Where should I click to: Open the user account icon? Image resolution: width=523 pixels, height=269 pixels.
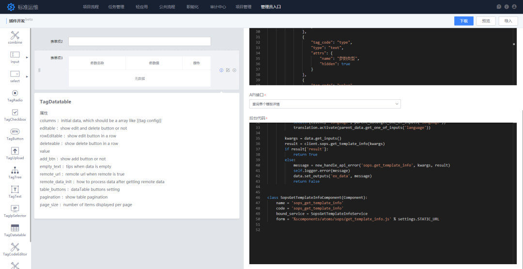(x=514, y=7)
